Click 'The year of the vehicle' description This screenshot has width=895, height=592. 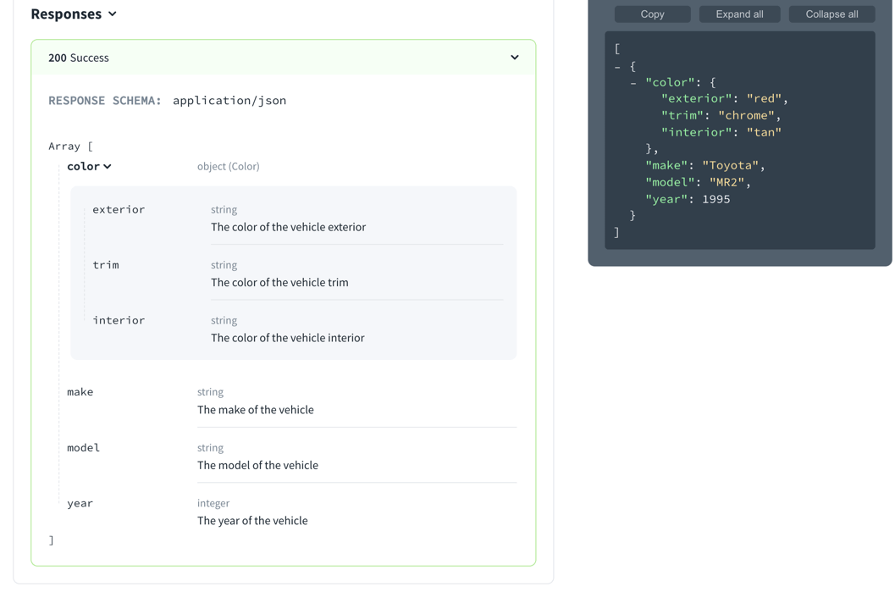(252, 521)
